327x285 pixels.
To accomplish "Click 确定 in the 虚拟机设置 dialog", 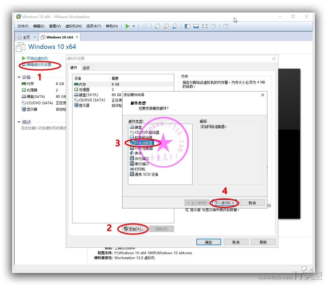I will (209, 242).
